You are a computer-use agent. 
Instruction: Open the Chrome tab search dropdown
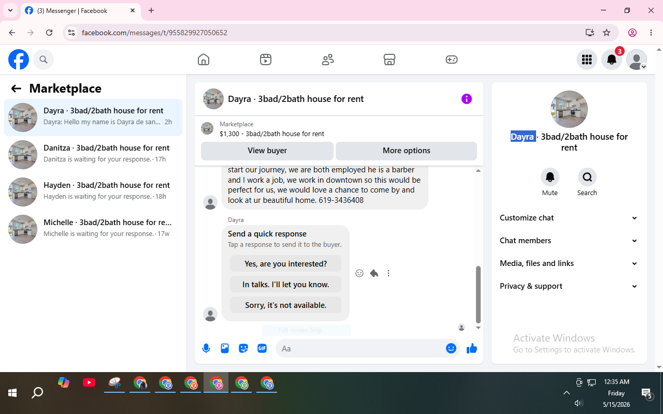[10, 10]
